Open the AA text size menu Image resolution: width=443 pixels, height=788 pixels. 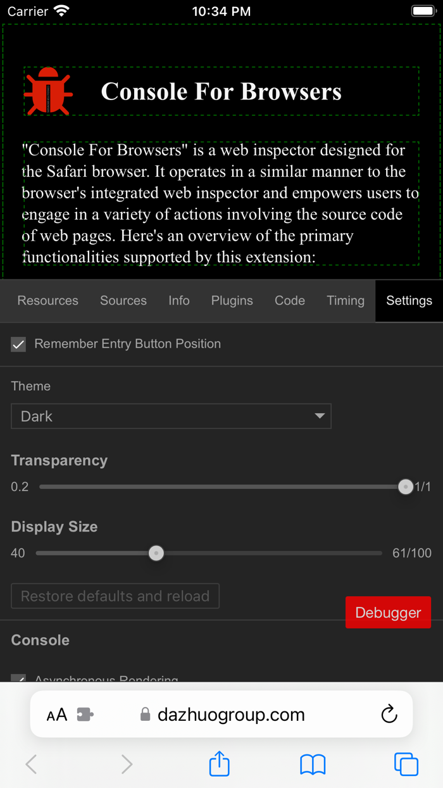[x=56, y=714]
